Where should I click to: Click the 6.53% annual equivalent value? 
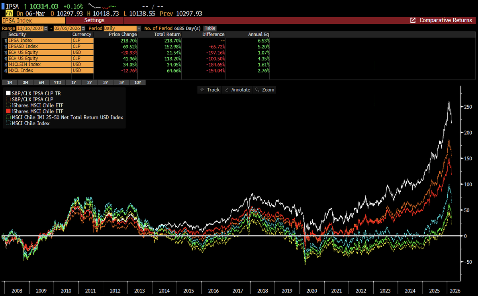[x=263, y=41]
